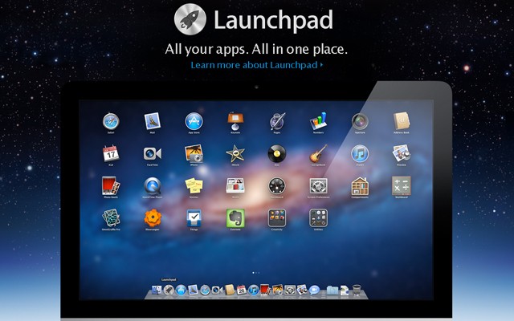Launch Photo Booth from the Launchpad grid
Image resolution: width=514 pixels, height=321 pixels.
[111, 186]
